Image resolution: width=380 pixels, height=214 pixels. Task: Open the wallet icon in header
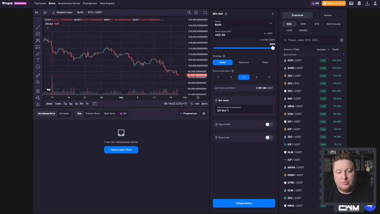coord(351,3)
